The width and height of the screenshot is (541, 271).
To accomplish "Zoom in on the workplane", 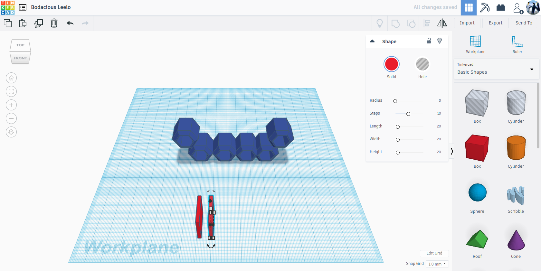I will pyautogui.click(x=11, y=105).
